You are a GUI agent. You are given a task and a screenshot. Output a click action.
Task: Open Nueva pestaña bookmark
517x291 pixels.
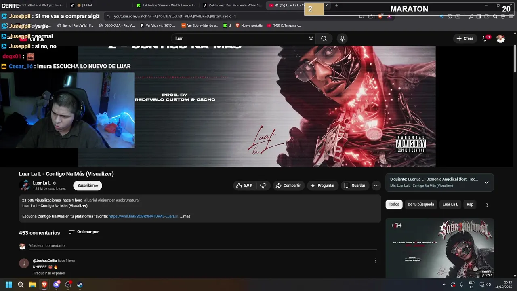(x=249, y=25)
